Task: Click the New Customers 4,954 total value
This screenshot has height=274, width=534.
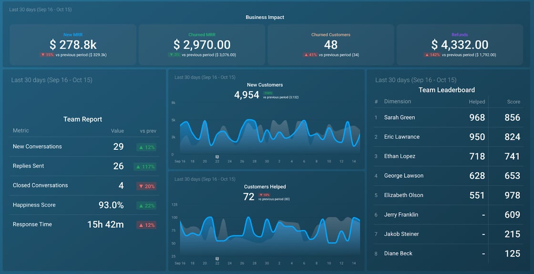Action: 246,95
